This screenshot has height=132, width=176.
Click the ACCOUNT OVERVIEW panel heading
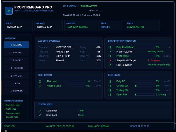click(49, 41)
